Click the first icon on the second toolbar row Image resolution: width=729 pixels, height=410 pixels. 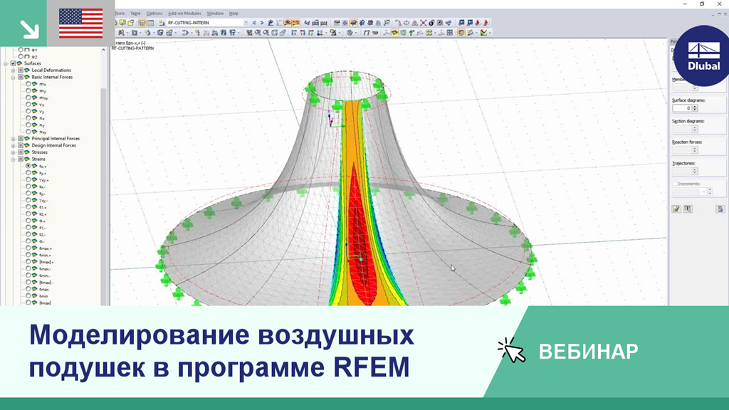[121, 33]
